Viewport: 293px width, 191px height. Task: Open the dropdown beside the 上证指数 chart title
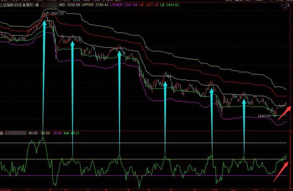(x=37, y=5)
